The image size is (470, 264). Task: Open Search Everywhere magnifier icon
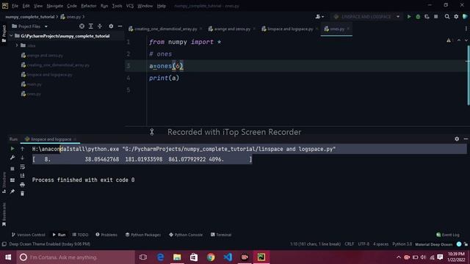[447, 17]
